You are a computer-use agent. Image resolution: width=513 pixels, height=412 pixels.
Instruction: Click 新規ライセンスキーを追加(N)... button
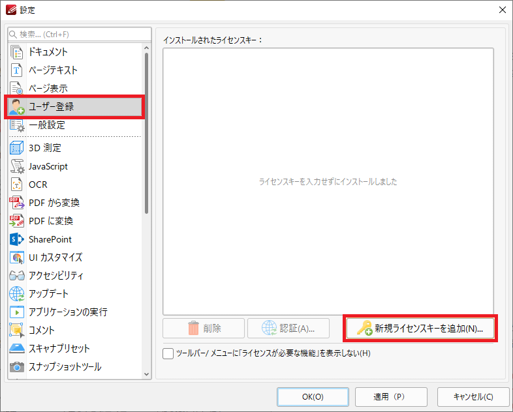420,328
